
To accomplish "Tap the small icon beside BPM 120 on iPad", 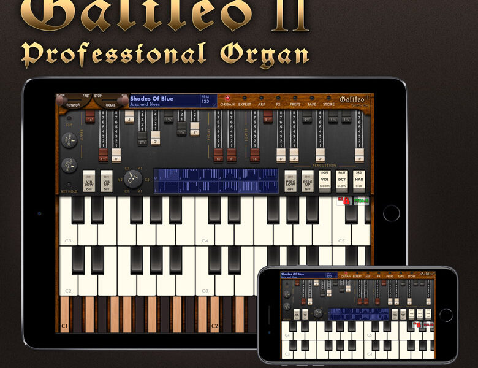I will point(214,104).
